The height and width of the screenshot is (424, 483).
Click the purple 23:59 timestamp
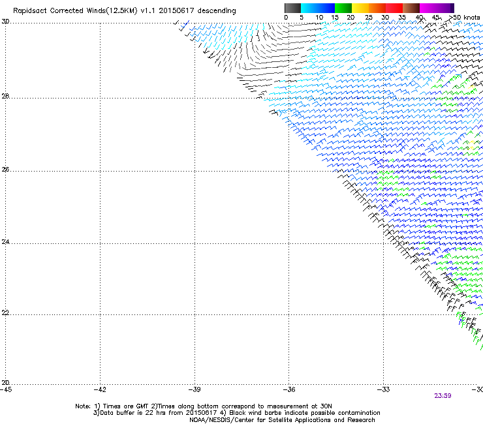tap(443, 396)
